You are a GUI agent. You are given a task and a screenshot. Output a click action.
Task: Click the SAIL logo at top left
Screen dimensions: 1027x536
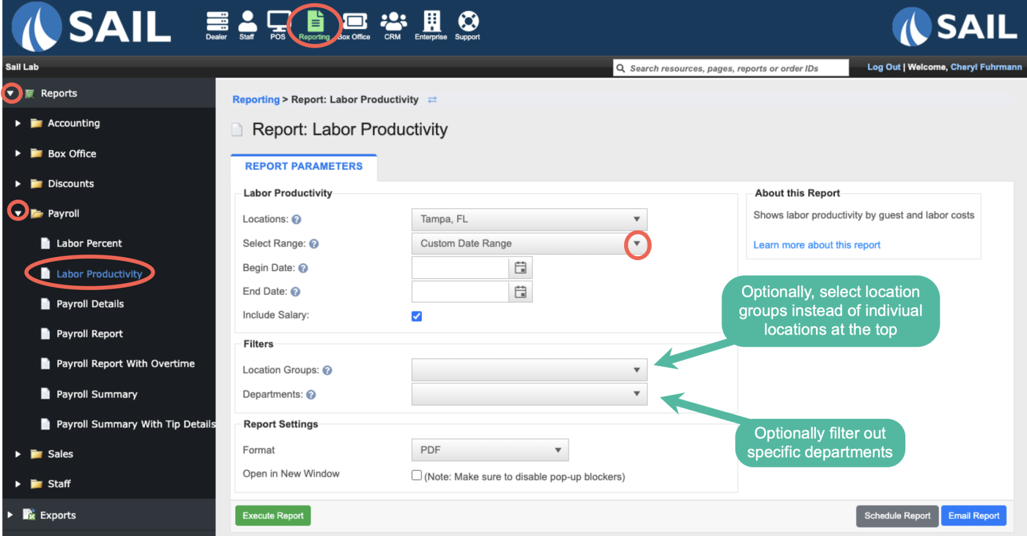[92, 27]
